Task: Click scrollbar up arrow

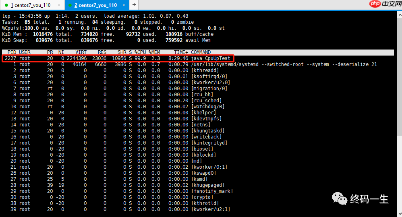Action: click(x=400, y=15)
